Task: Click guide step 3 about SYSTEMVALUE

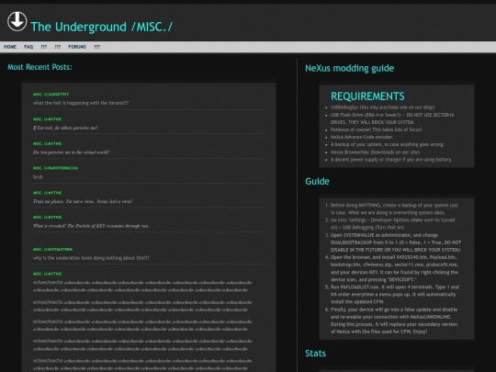Action: [x=396, y=242]
